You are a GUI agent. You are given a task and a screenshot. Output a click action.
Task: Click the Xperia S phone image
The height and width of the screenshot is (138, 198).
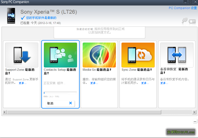(x=11, y=16)
